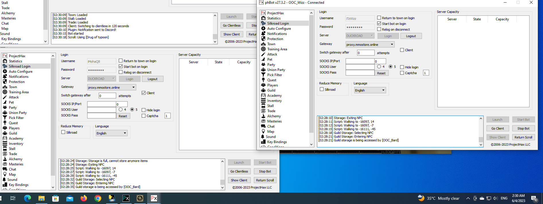Select the Map pin icon in OOC_Wizz window
This screenshot has height=204, width=543.
pyautogui.click(x=263, y=131)
